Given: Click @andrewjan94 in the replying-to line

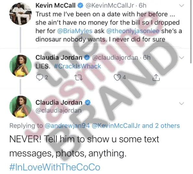Looking at the screenshot, I should 67,126.
